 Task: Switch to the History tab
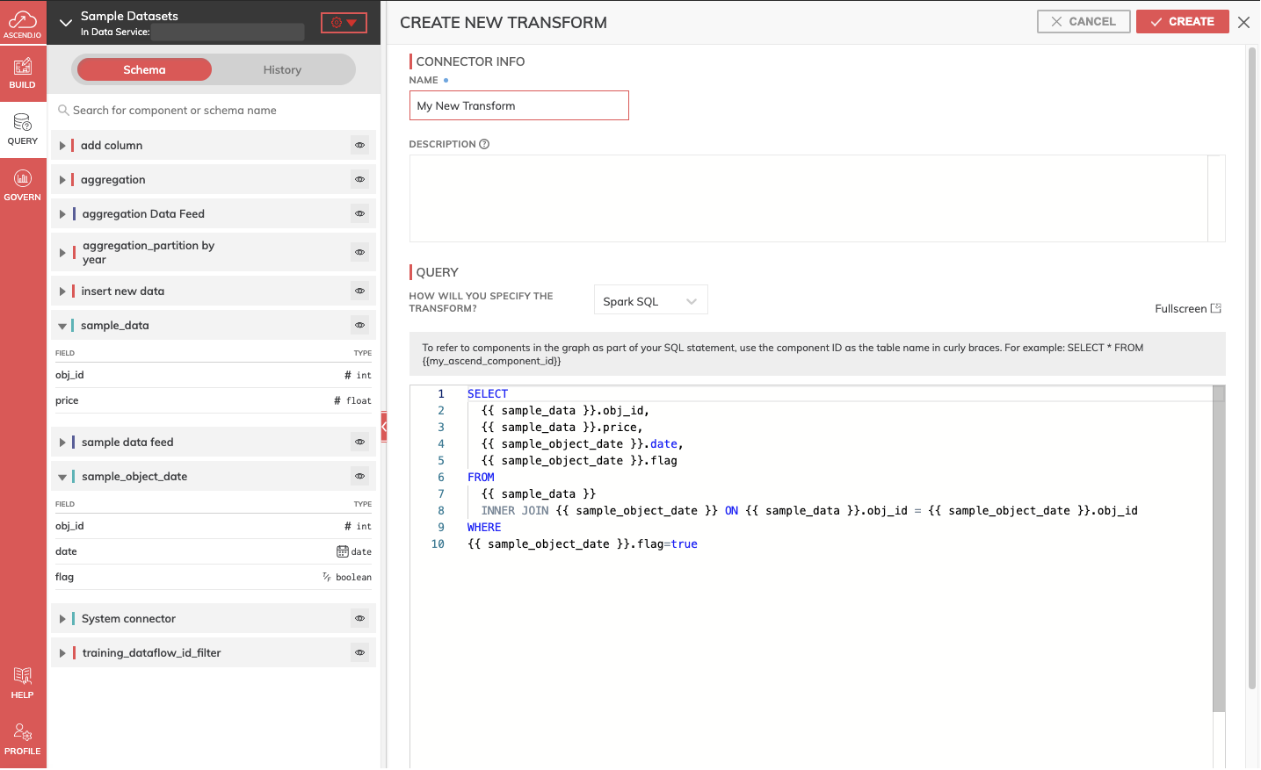282,70
